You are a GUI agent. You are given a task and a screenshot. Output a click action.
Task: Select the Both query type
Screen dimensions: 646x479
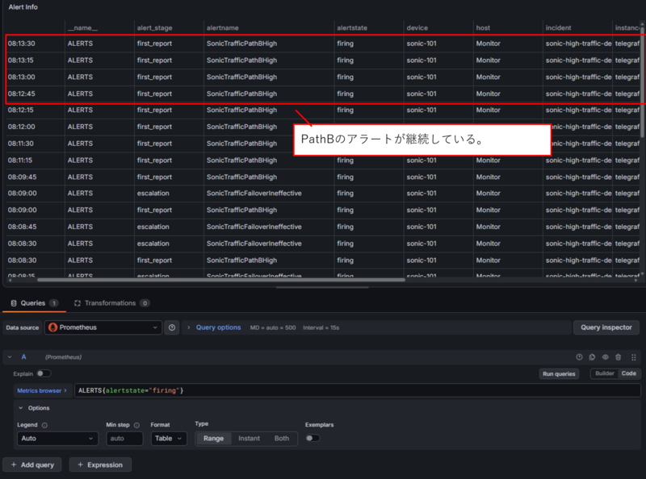[282, 439]
